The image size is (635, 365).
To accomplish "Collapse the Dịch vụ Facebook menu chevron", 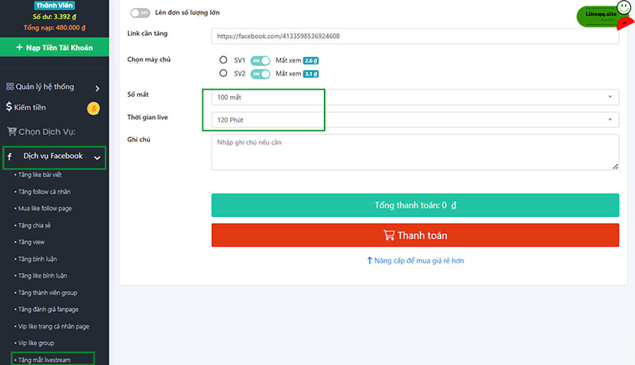I will tap(97, 158).
